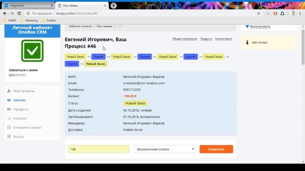The image size is (305, 171).
Task: Jump to the Комментарии section link
Action: pos(224,39)
